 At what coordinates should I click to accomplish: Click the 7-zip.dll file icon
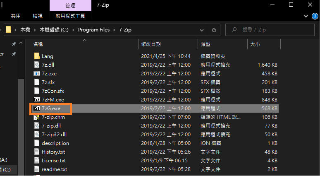point(37,126)
